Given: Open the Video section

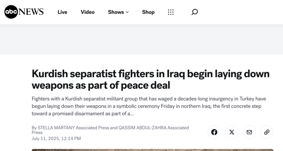Looking at the screenshot, I should click(88, 12).
